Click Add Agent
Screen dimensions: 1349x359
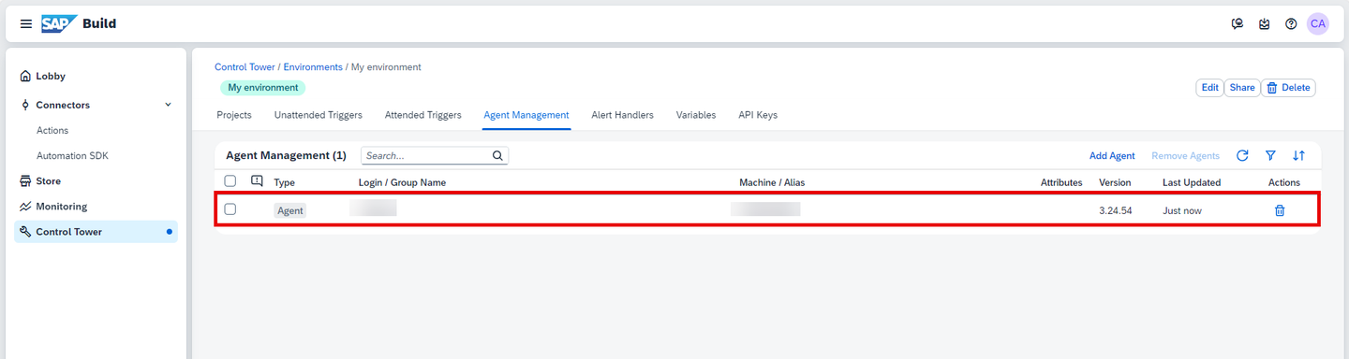tap(1112, 156)
